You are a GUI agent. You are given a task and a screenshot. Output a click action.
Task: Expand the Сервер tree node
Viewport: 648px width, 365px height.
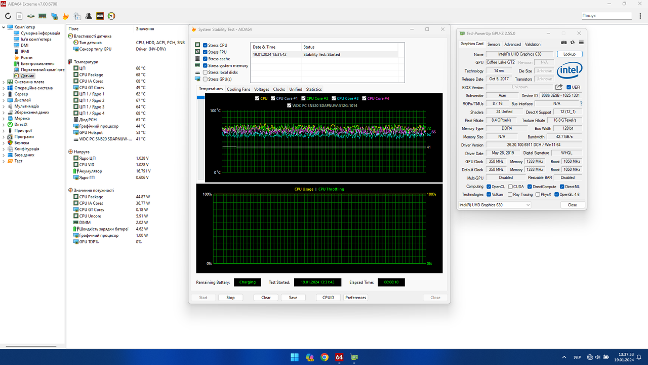(x=4, y=94)
